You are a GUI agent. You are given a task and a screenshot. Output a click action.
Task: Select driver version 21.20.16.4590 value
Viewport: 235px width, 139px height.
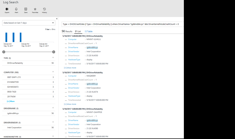[x=92, y=128]
